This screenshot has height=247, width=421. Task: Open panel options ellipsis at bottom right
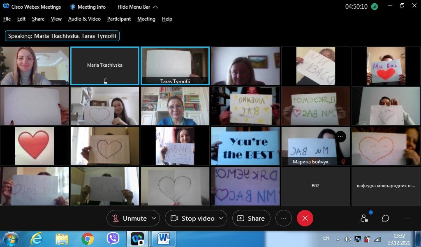coord(407,218)
